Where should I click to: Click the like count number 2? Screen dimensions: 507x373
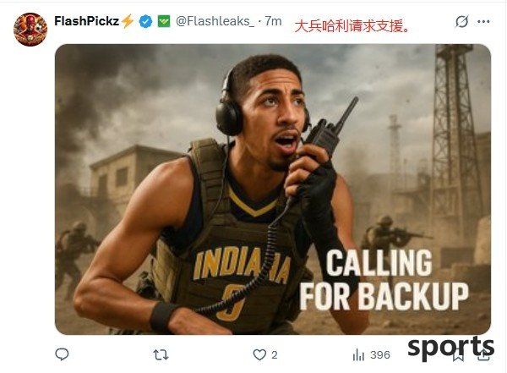(274, 355)
